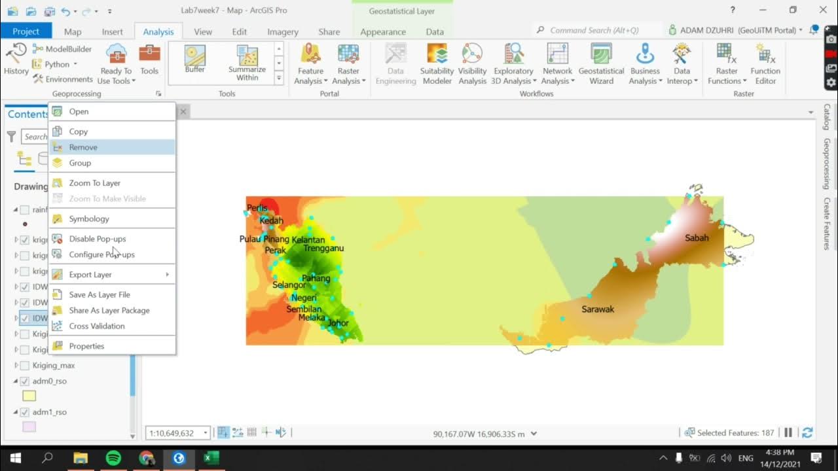Pause map drawing in status bar
Image resolution: width=838 pixels, height=471 pixels.
click(788, 432)
